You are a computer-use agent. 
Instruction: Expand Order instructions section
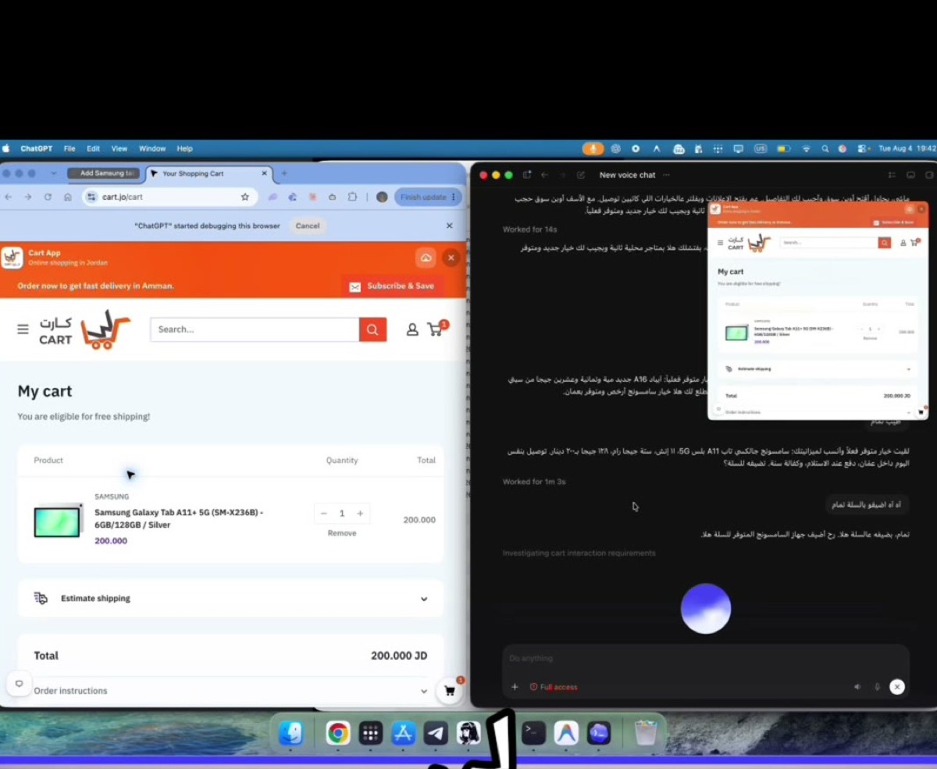tap(230, 691)
